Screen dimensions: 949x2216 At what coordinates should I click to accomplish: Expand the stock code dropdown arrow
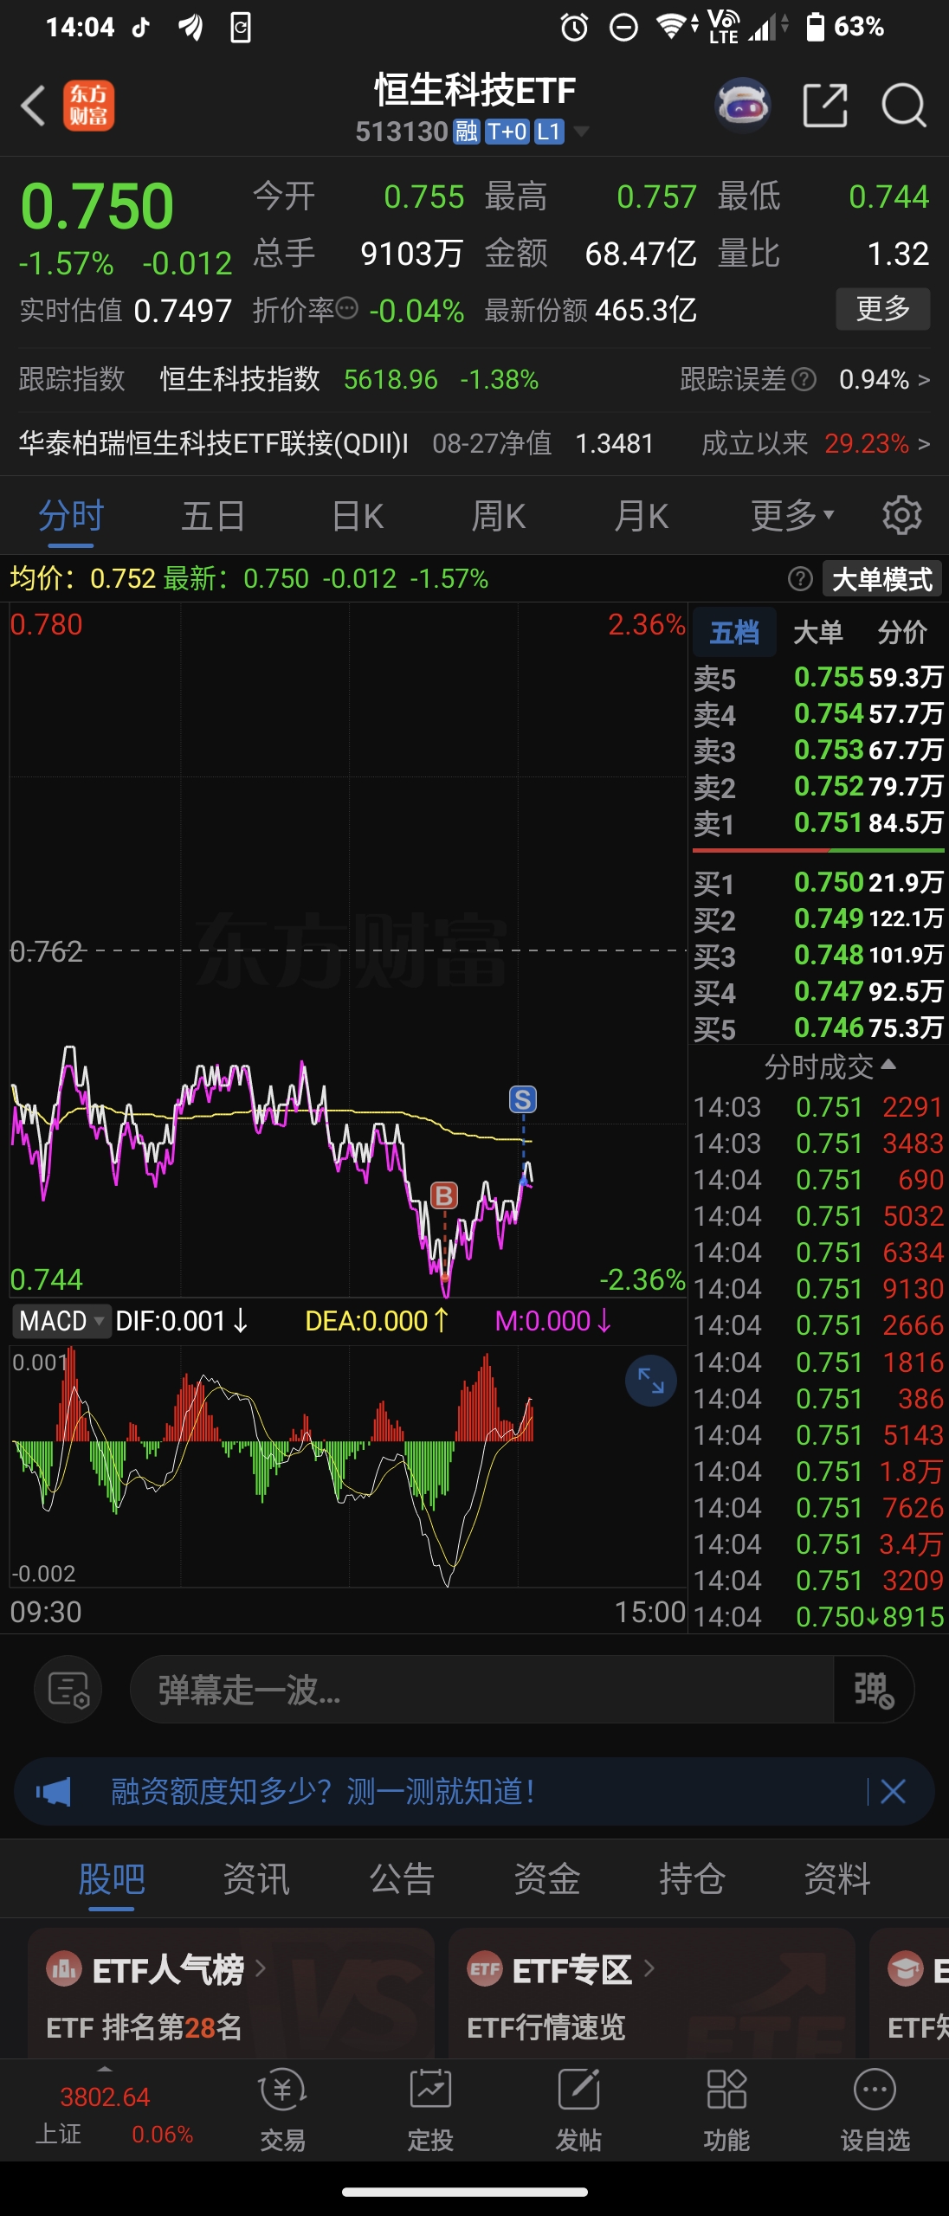pos(581,132)
